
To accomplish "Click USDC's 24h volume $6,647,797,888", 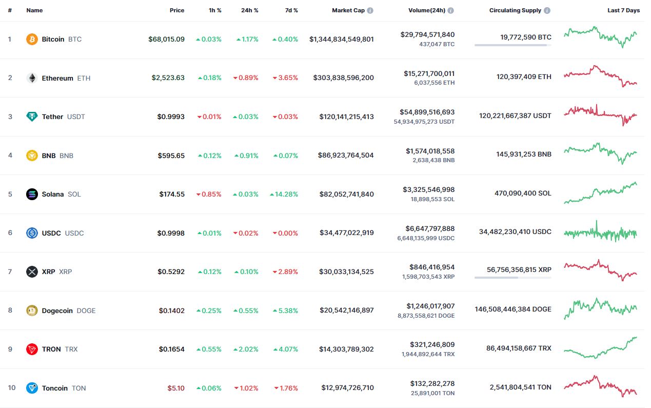I will click(429, 228).
